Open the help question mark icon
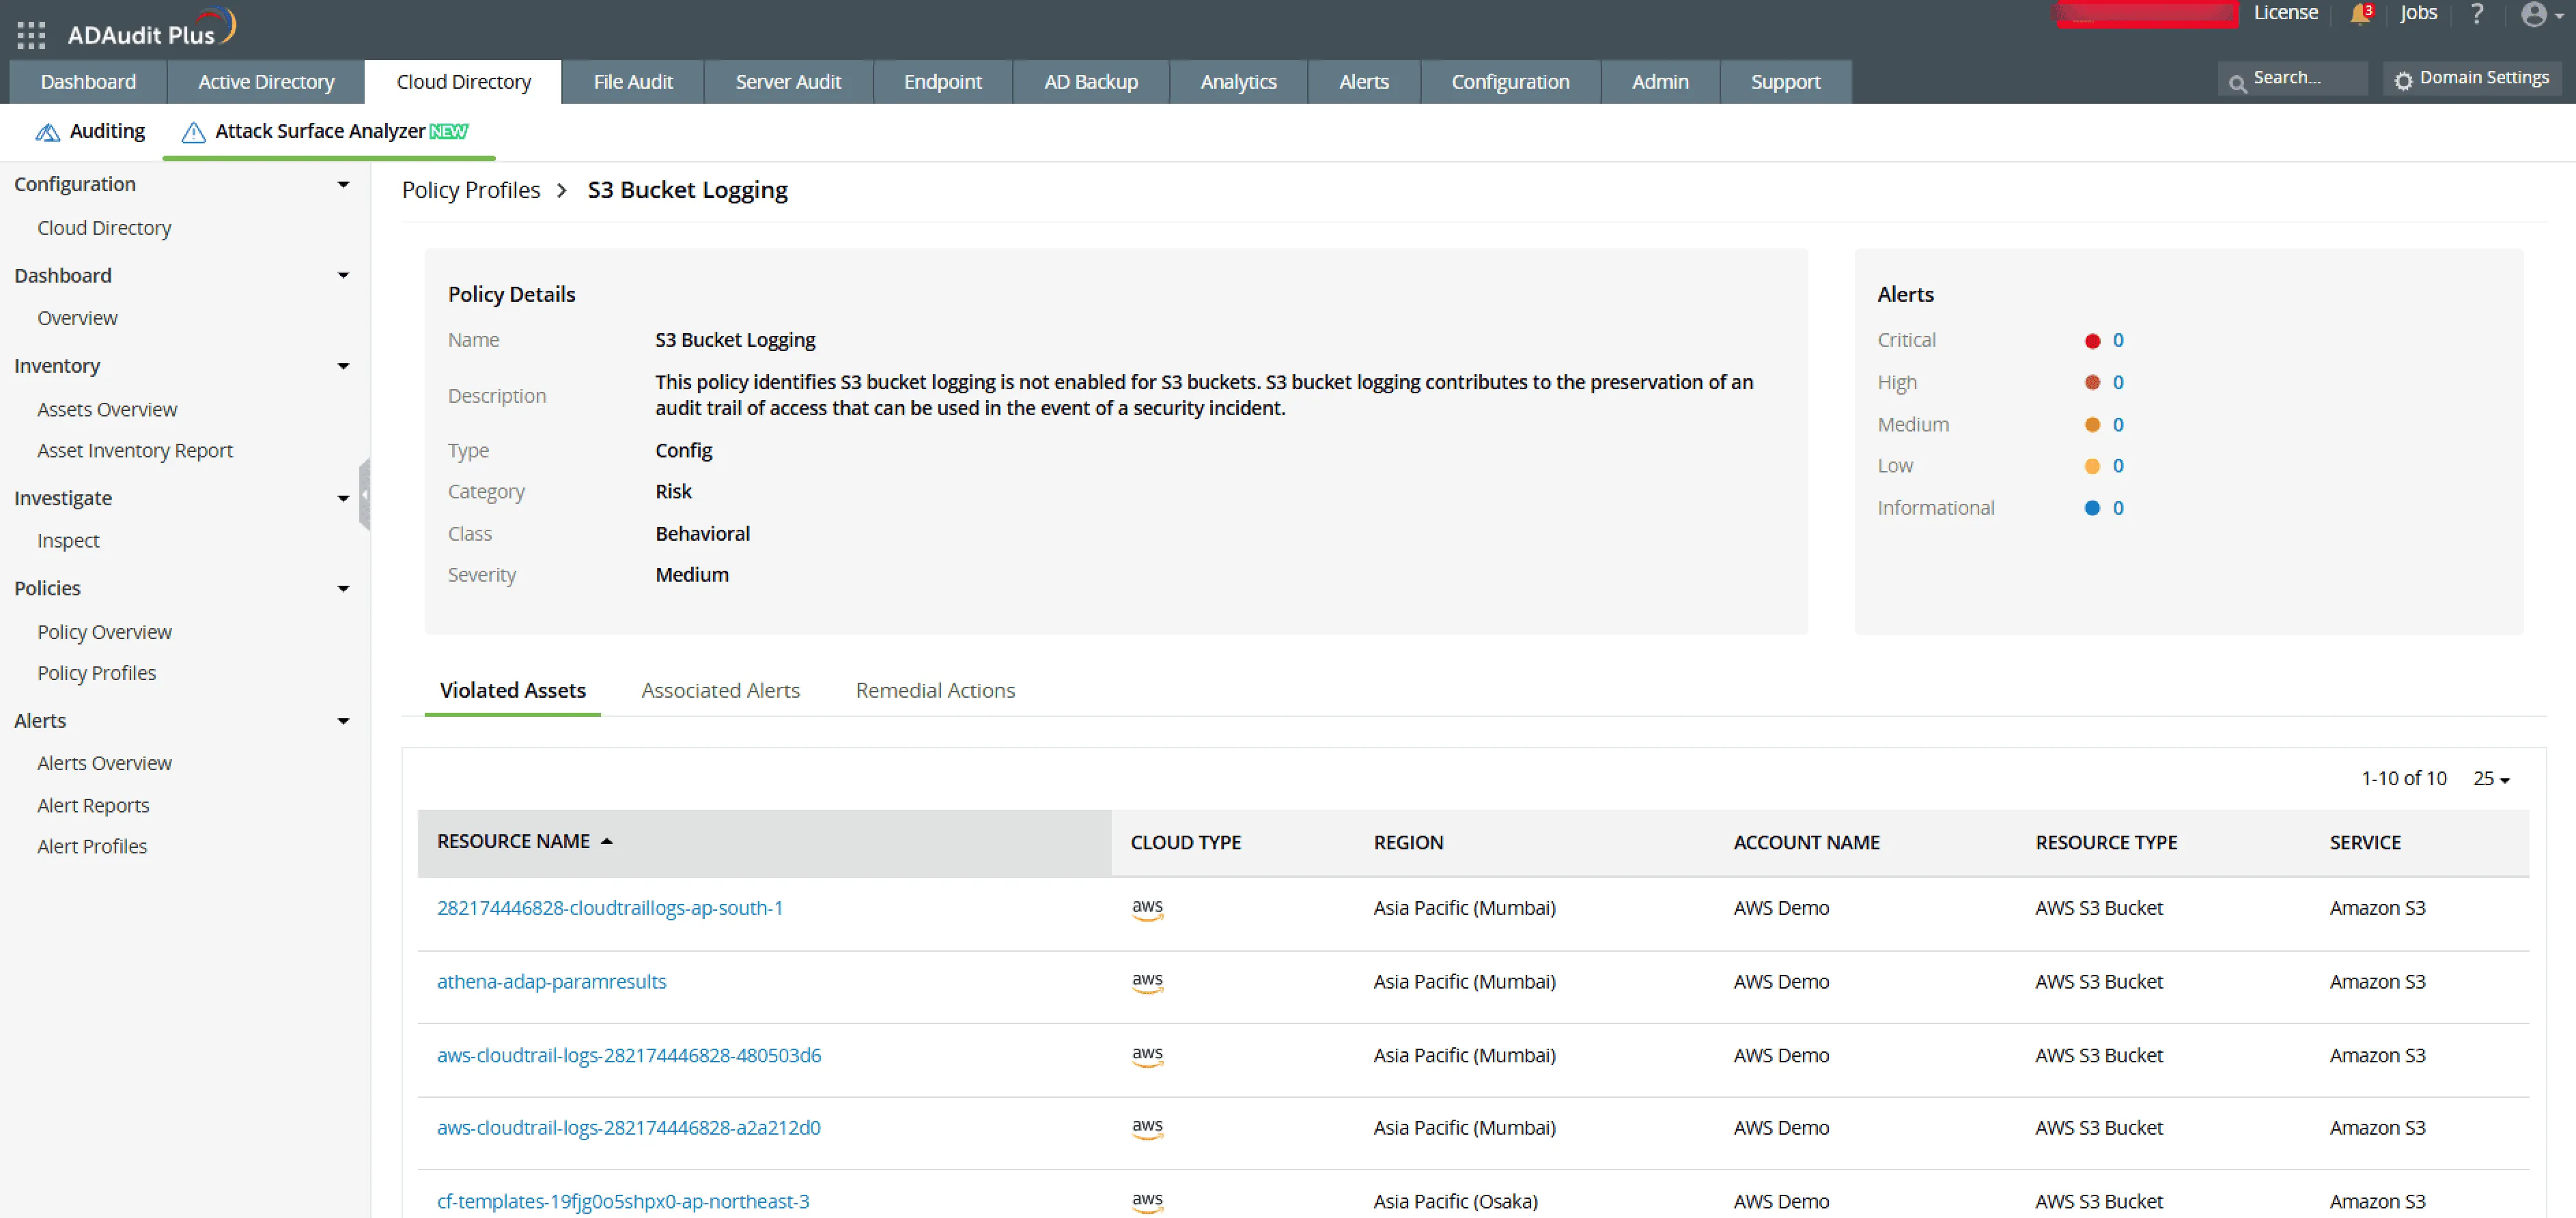Image resolution: width=2576 pixels, height=1218 pixels. (x=2476, y=14)
